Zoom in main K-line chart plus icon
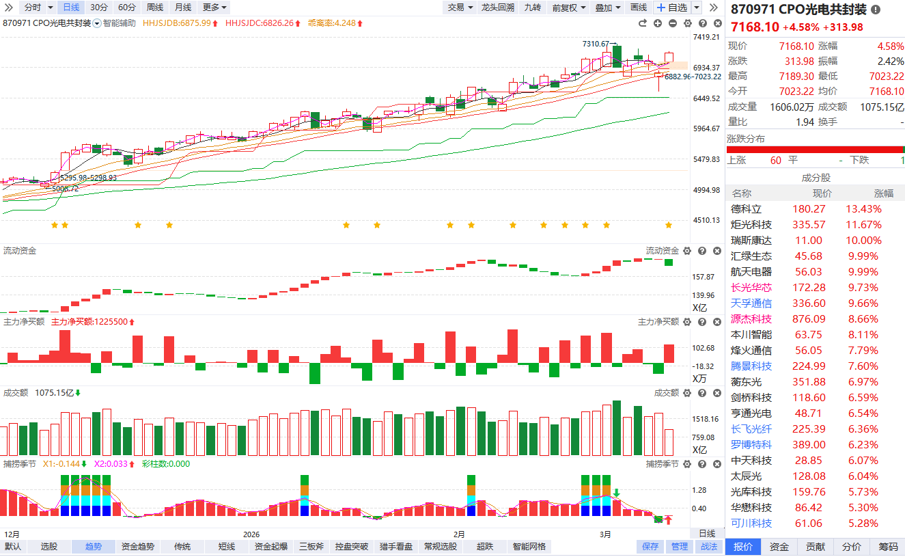 point(658,23)
